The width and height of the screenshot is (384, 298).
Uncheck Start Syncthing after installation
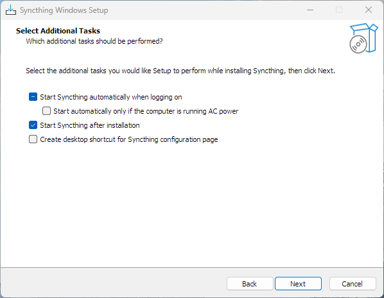[33, 125]
